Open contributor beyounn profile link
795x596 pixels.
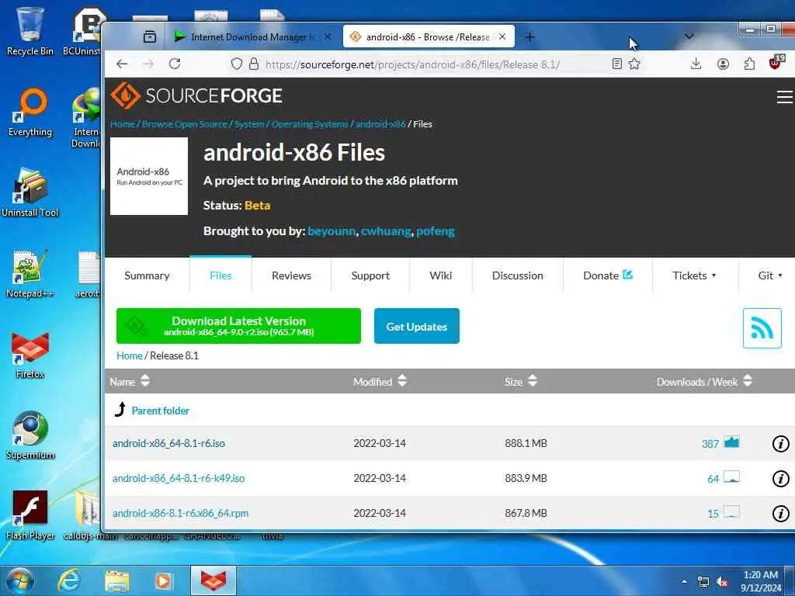(332, 231)
